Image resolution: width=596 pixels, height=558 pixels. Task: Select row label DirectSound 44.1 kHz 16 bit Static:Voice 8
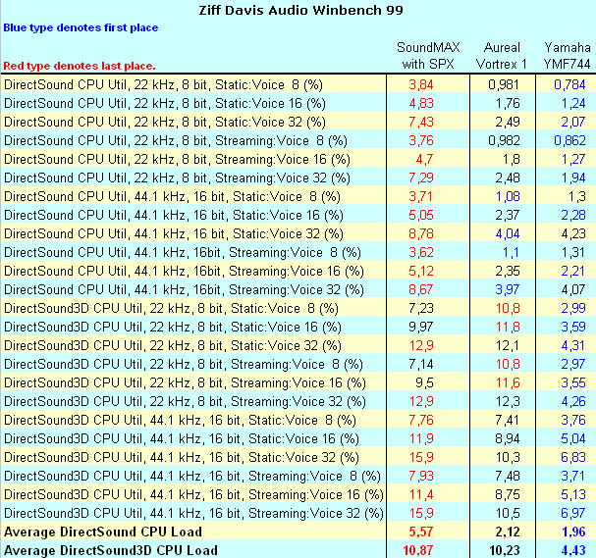(172, 196)
